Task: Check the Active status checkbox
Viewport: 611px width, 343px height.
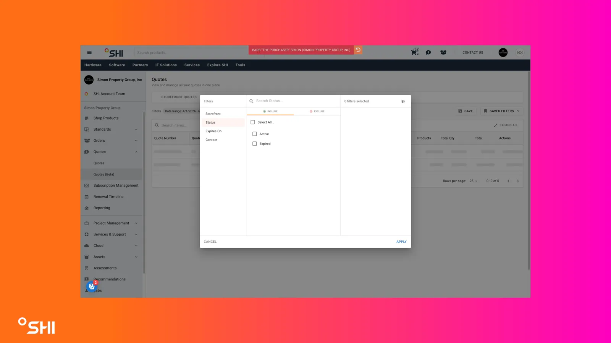Action: (255, 134)
